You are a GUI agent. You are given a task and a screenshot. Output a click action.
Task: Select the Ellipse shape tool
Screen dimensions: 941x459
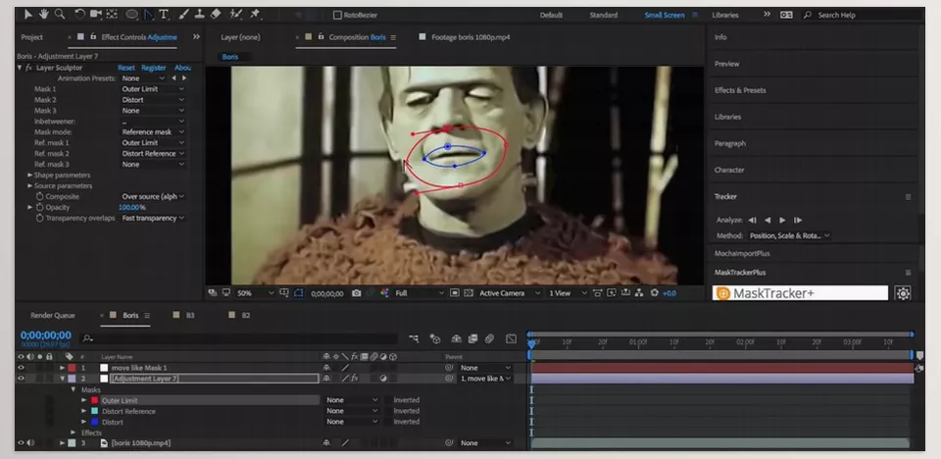pos(131,14)
